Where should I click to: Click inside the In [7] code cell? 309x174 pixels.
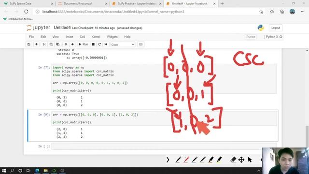(x=164, y=79)
